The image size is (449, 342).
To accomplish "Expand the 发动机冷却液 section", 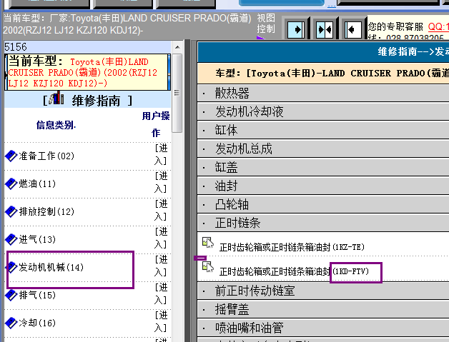I will tap(323, 111).
